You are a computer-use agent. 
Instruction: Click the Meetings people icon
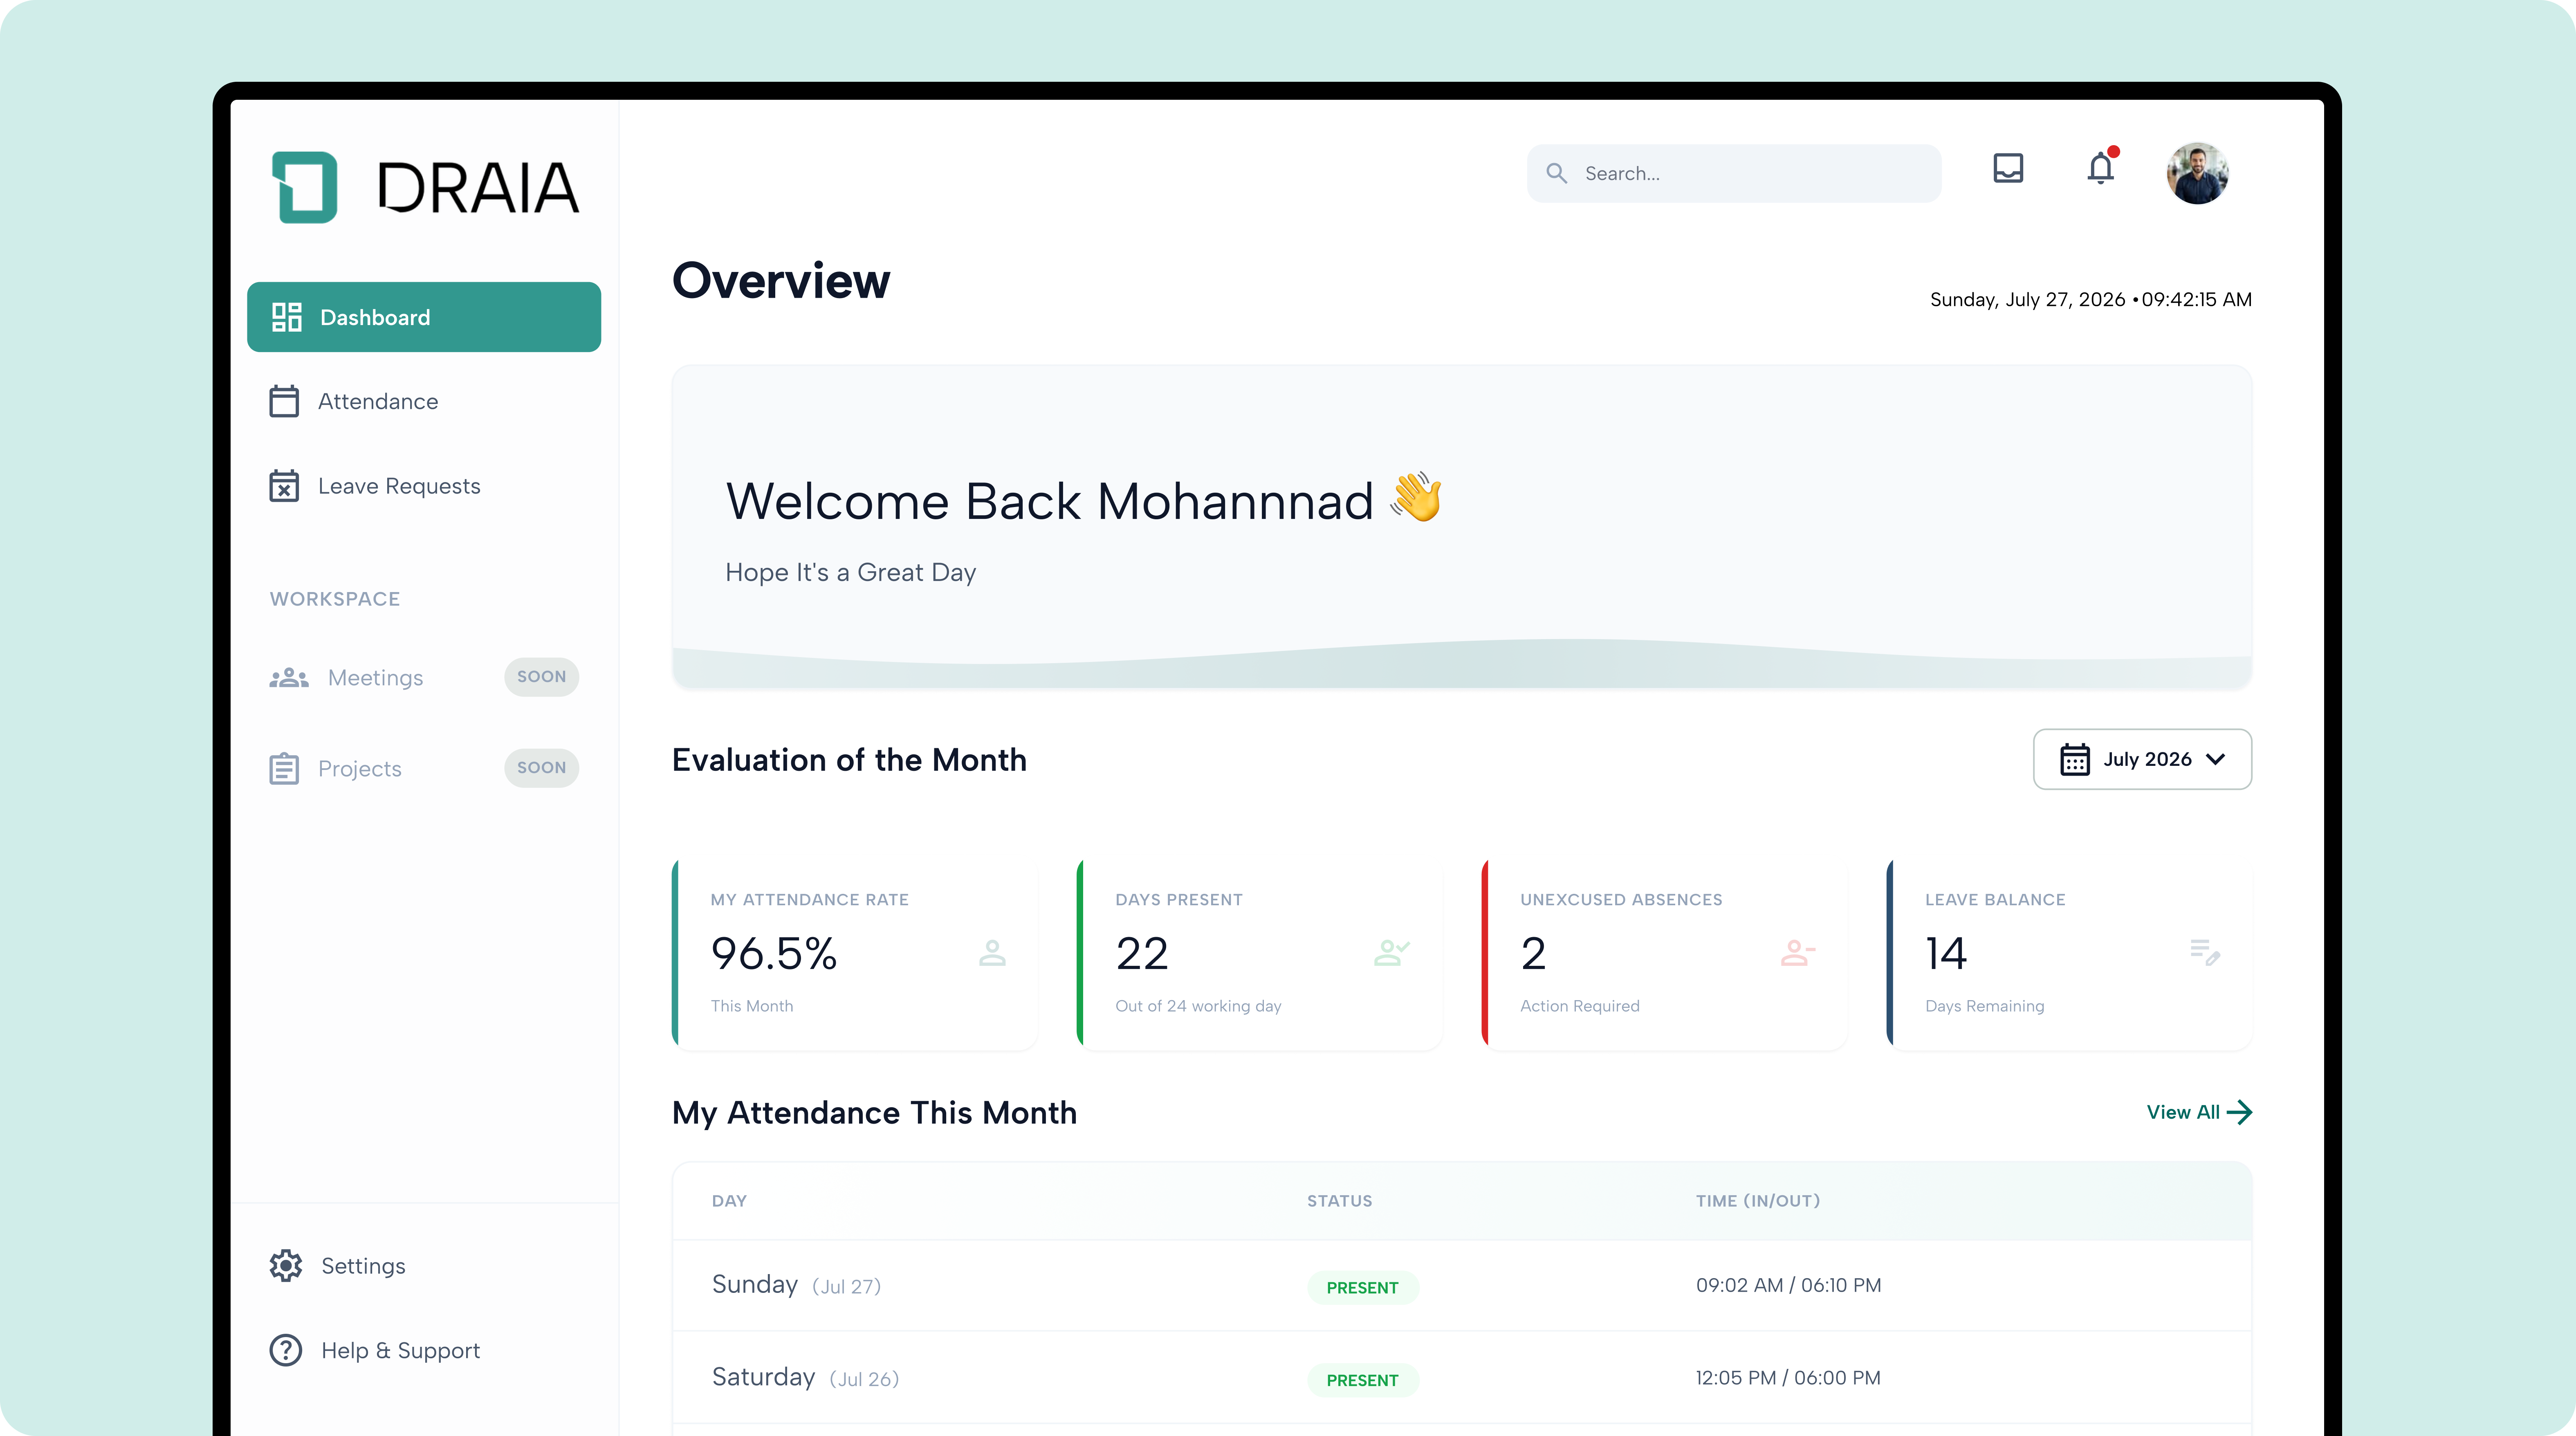click(x=289, y=677)
